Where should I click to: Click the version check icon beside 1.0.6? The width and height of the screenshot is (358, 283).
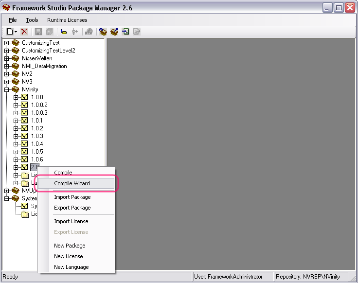pyautogui.click(x=24, y=159)
